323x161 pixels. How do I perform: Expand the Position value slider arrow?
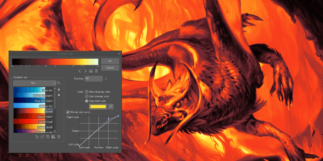point(106,78)
